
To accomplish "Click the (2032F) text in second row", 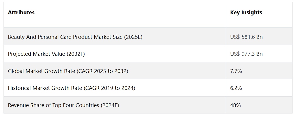I will click(76, 54).
